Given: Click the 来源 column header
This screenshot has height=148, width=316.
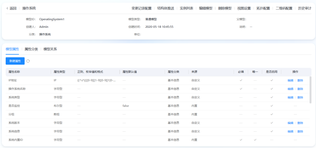Looking at the screenshot, I should (x=194, y=72).
